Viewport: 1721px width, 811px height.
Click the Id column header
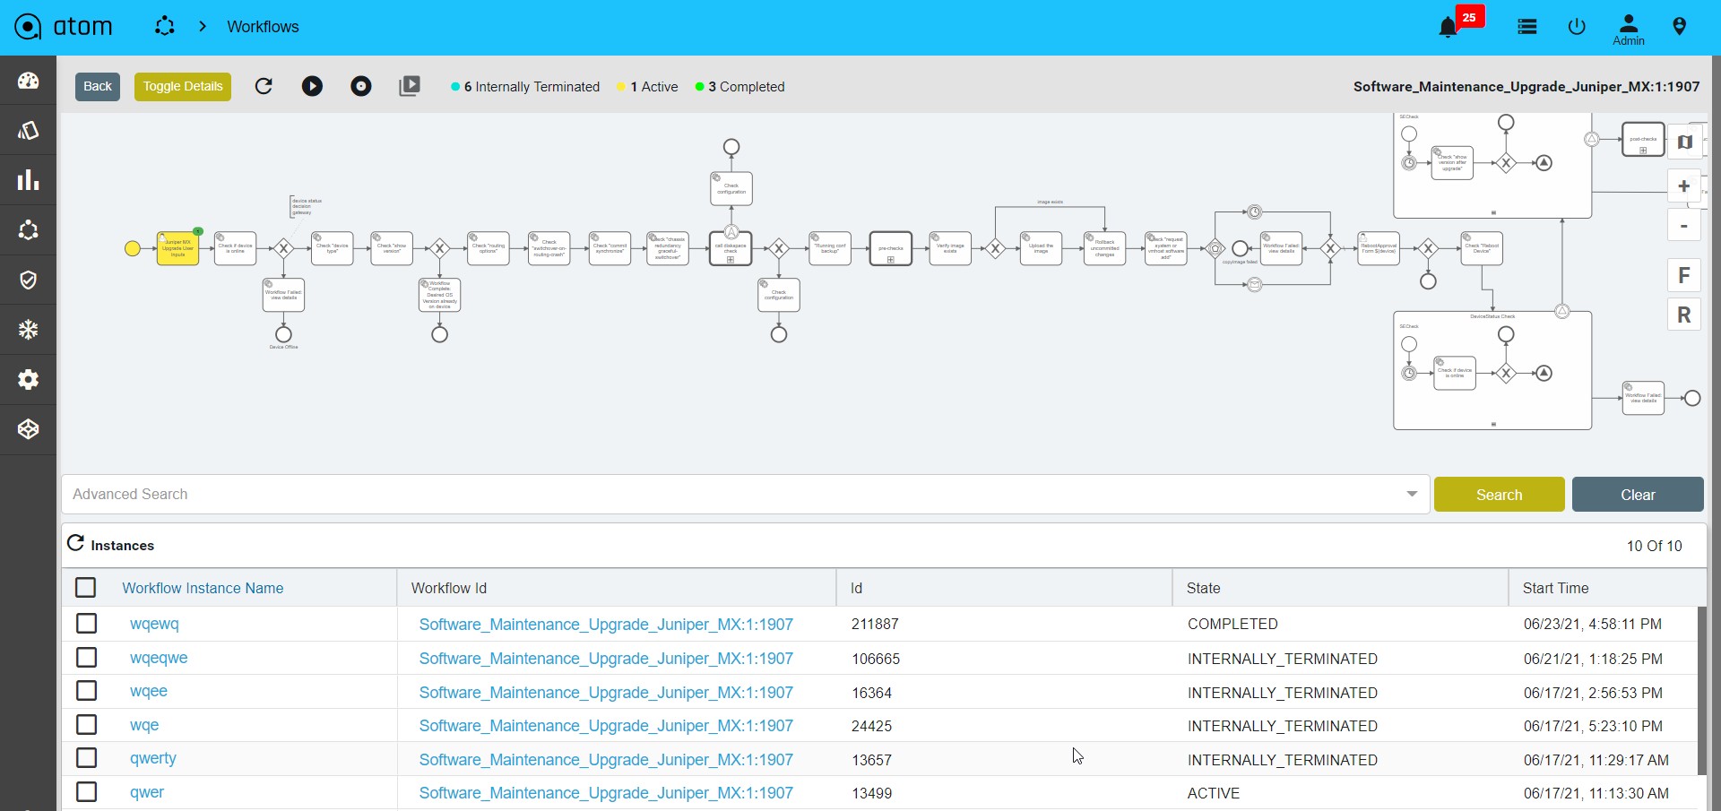856,588
